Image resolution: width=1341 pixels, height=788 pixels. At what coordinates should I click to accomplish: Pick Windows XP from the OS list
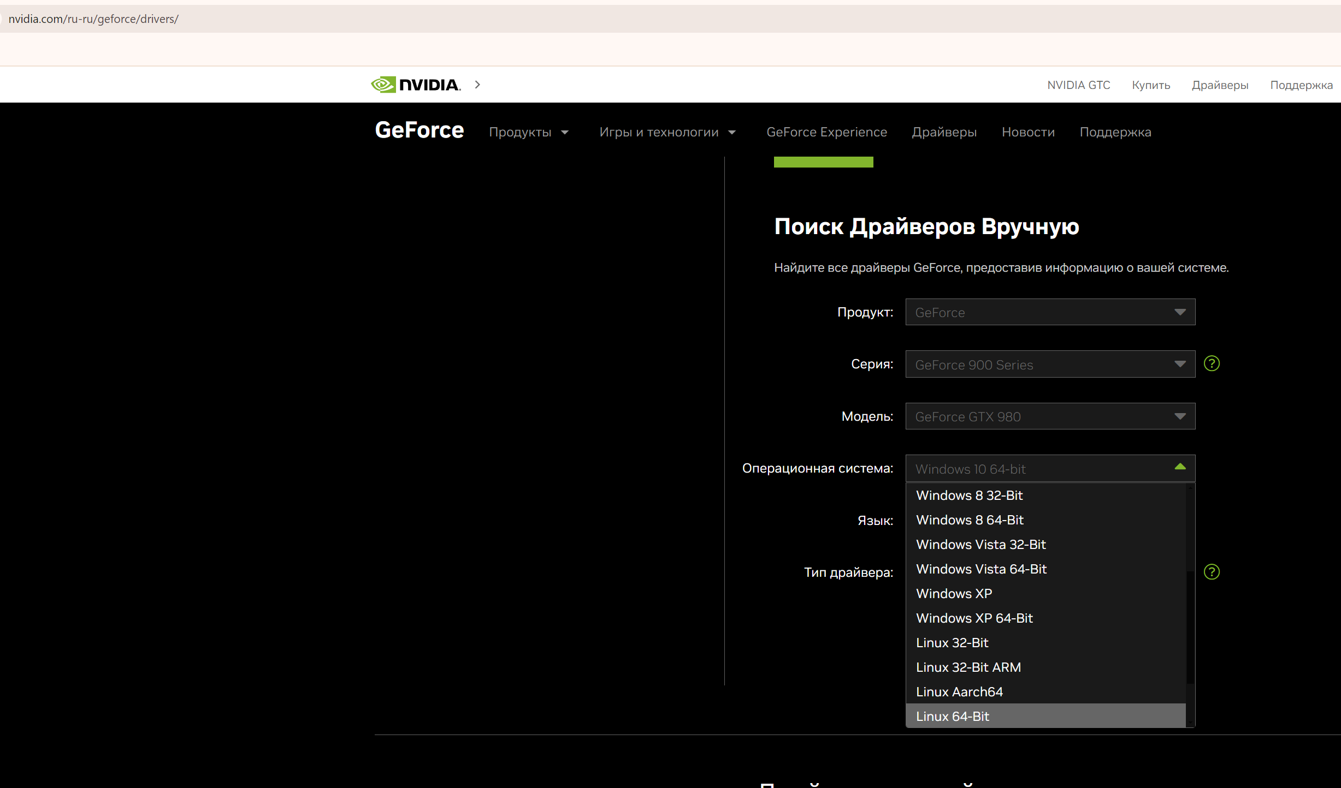coord(954,594)
